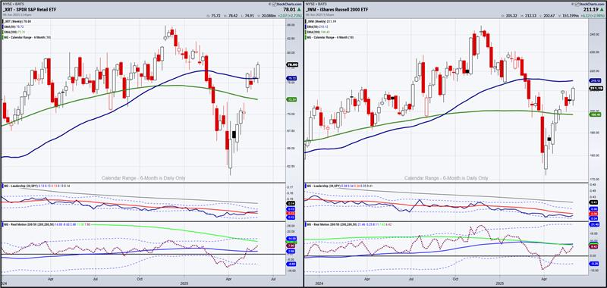Click the StockCharts.com logo on the IWM chart

coord(587,4)
